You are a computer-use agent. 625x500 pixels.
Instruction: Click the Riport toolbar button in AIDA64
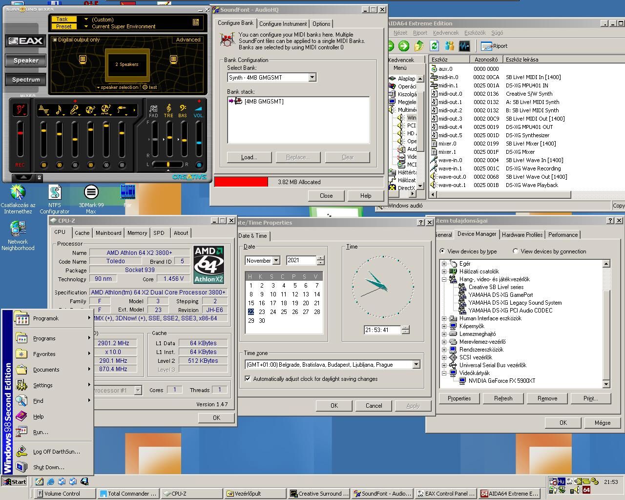pyautogui.click(x=494, y=46)
